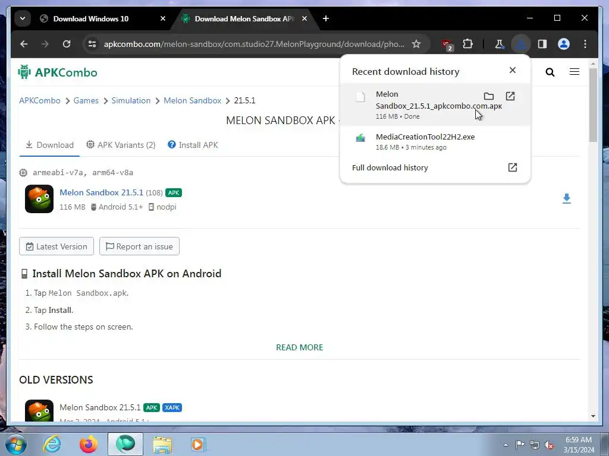
Task: Open Windows Explorer folder in taskbar
Action: click(162, 445)
